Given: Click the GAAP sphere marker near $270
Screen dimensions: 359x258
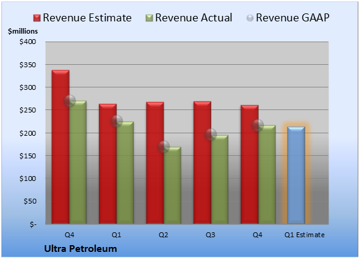Looking at the screenshot, I should pos(70,101).
